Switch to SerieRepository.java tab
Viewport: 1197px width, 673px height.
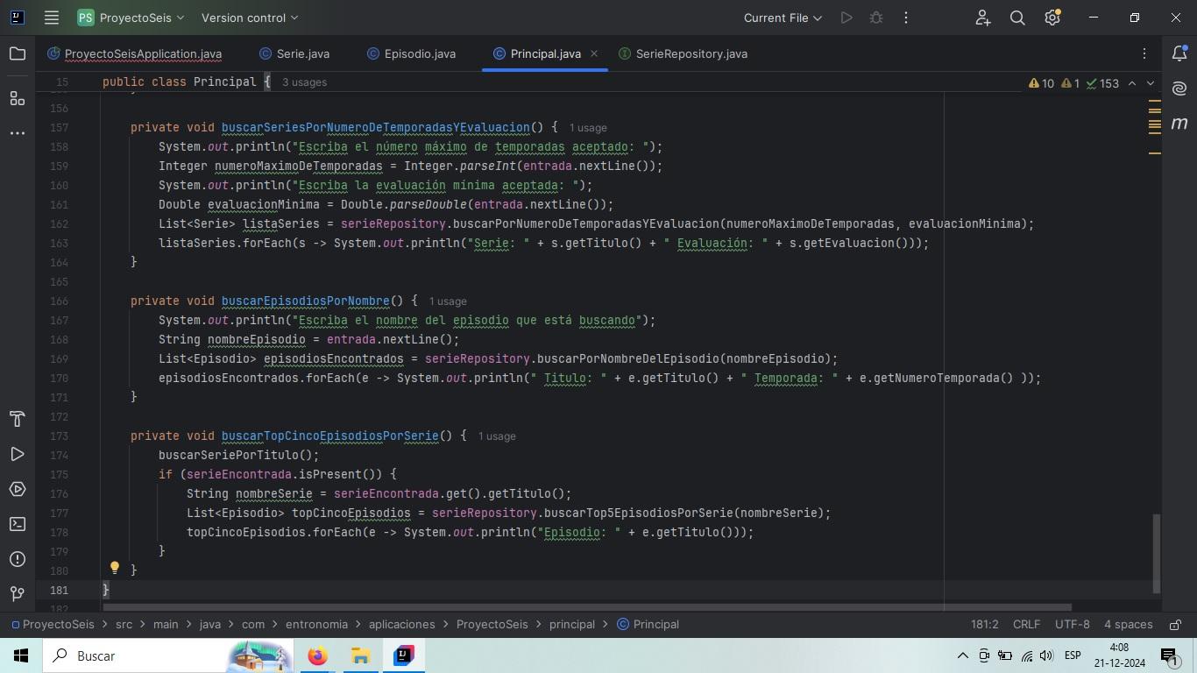[683, 54]
